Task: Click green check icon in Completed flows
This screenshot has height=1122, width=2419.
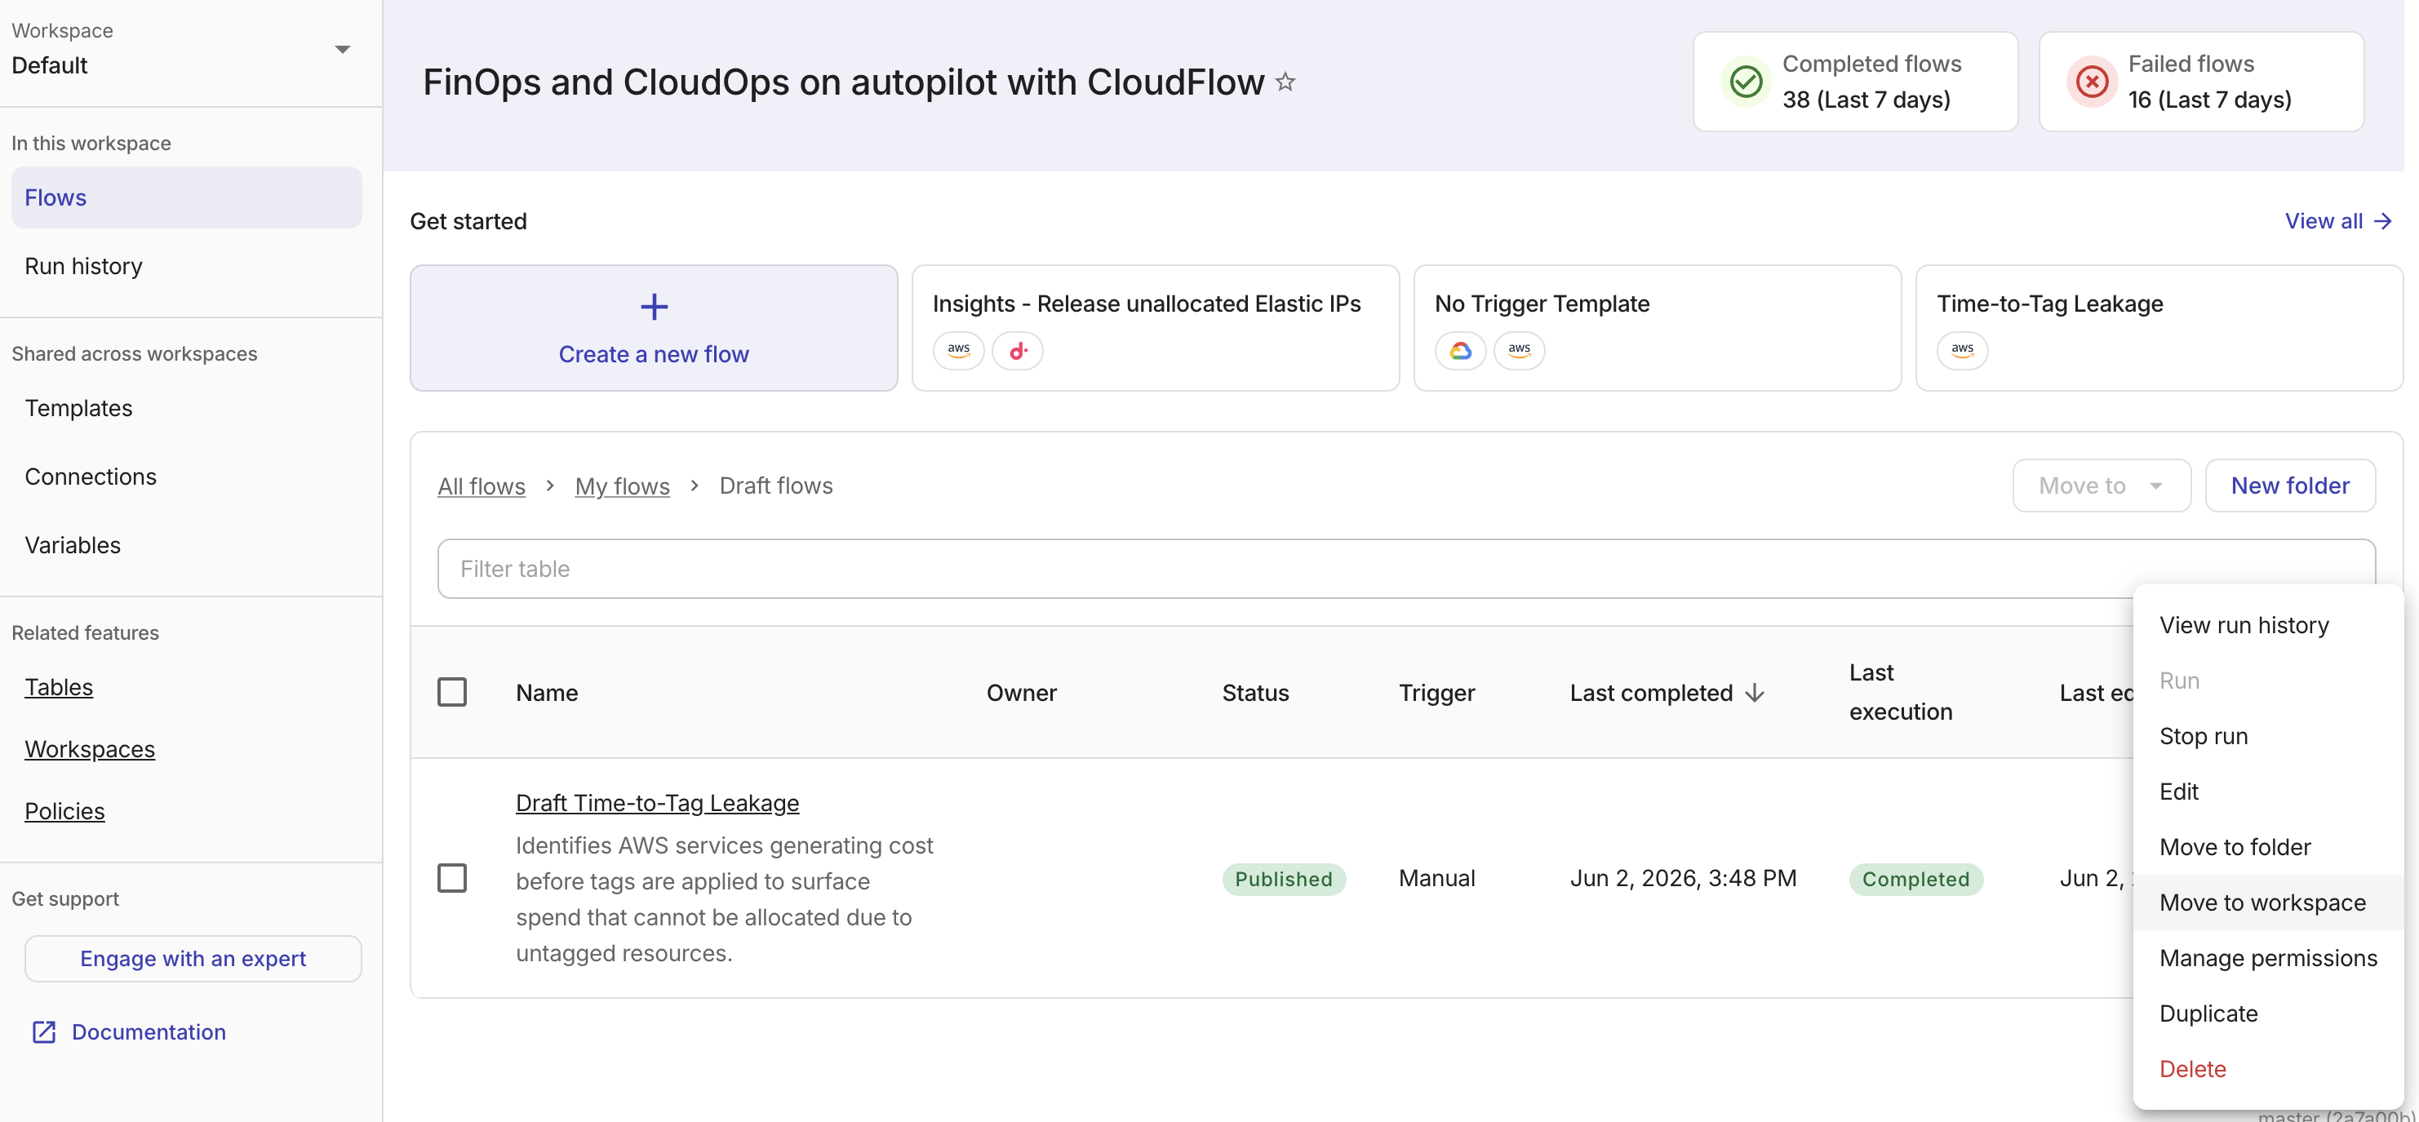Action: [1746, 82]
